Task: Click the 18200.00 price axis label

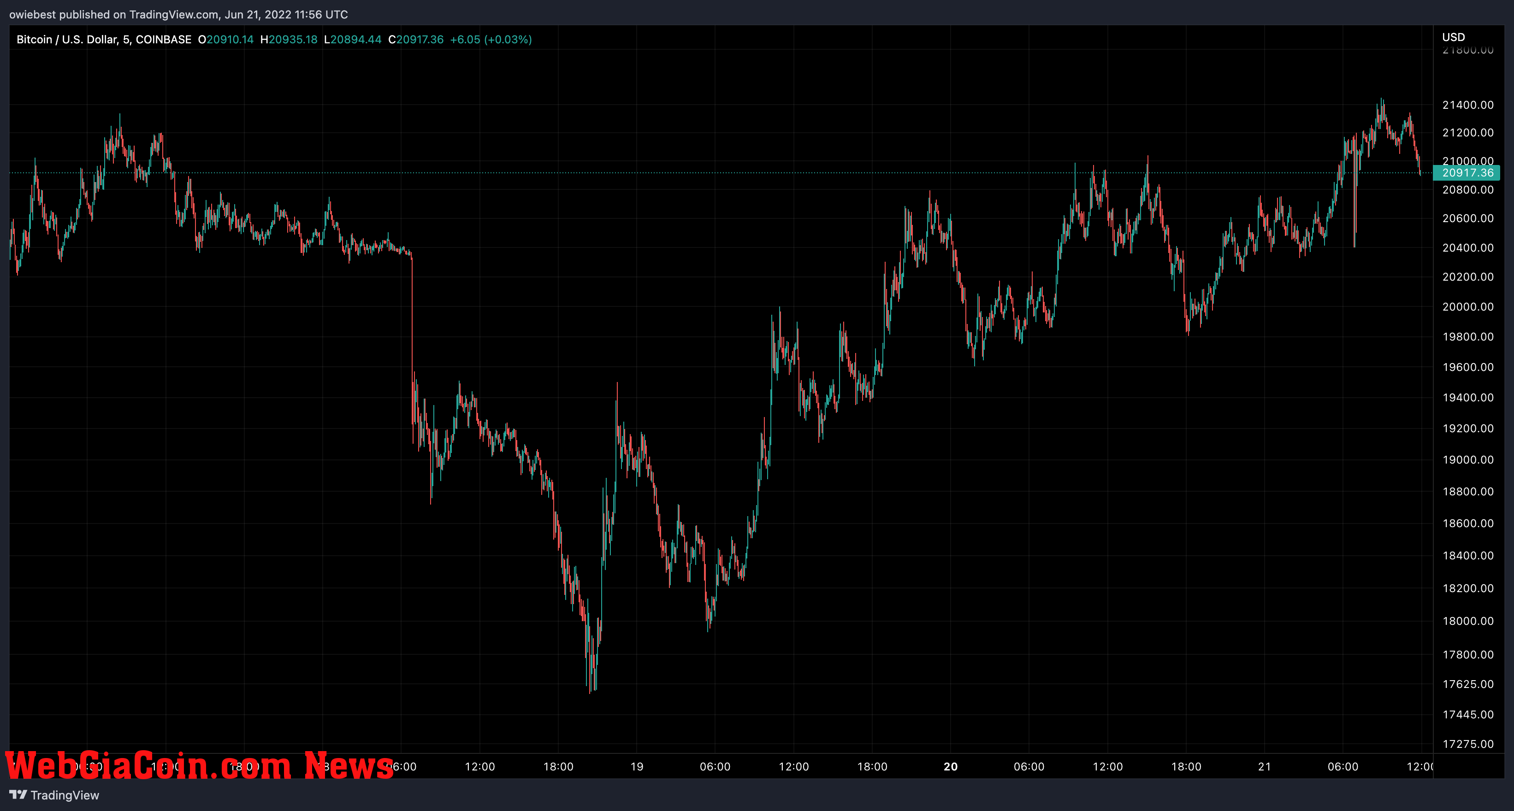Action: pos(1467,588)
